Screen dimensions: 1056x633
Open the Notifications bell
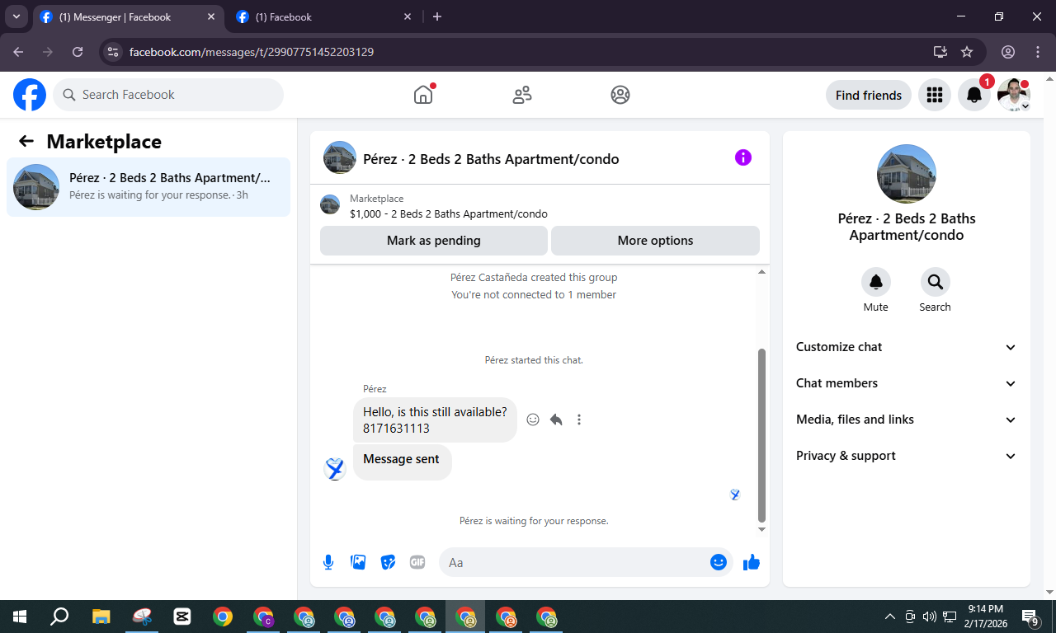click(x=974, y=95)
